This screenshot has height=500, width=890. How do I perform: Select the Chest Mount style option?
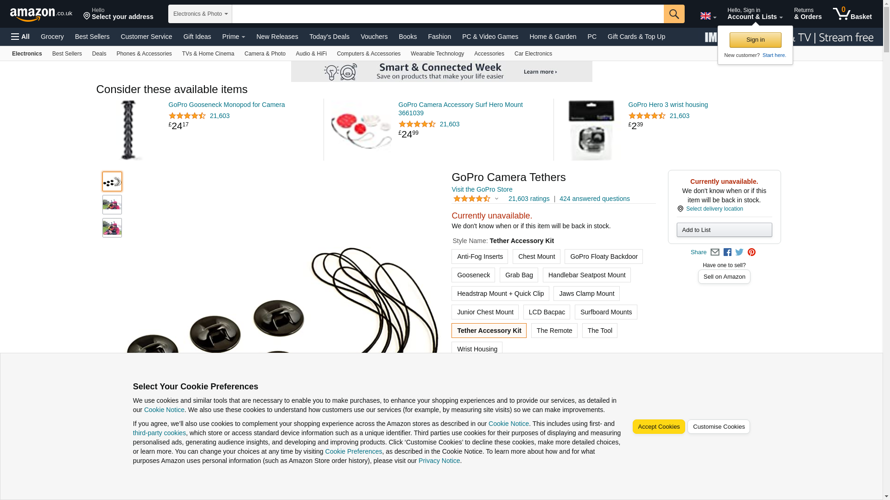[536, 256]
